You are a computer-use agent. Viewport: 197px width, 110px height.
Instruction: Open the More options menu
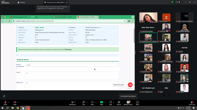(x=138, y=103)
